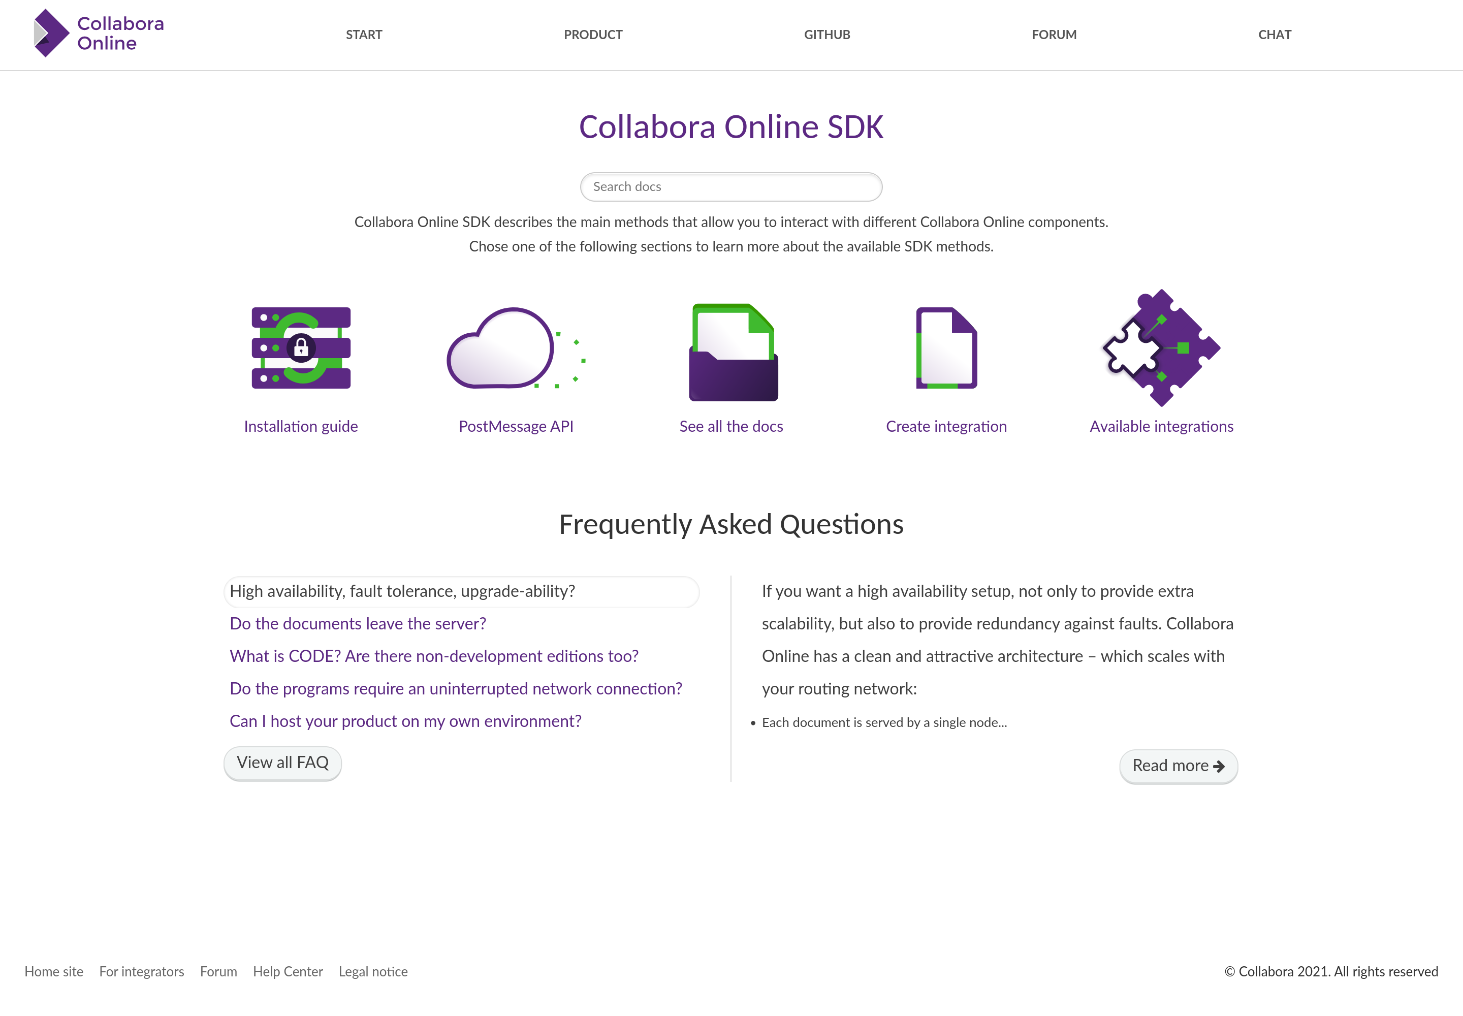The width and height of the screenshot is (1463, 1016).
Task: Click the Collabora Online logo
Action: click(x=99, y=33)
